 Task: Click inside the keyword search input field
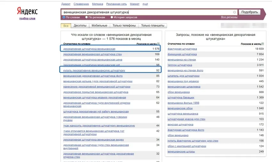[x=147, y=12]
